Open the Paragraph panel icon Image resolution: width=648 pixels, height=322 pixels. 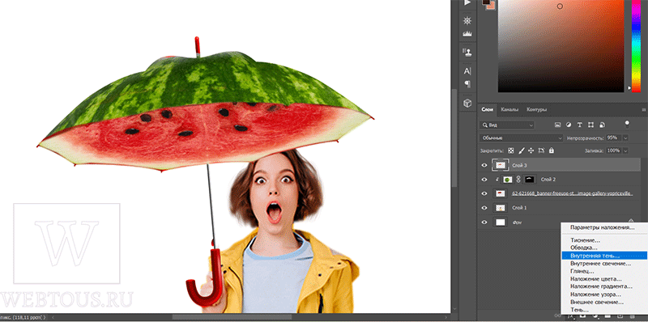click(467, 84)
